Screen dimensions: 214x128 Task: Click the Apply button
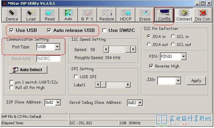[196, 81]
